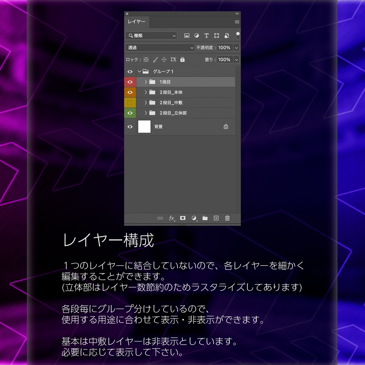This screenshot has height=365, width=365.
Task: Delete layer with the trash icon
Action: pyautogui.click(x=227, y=218)
